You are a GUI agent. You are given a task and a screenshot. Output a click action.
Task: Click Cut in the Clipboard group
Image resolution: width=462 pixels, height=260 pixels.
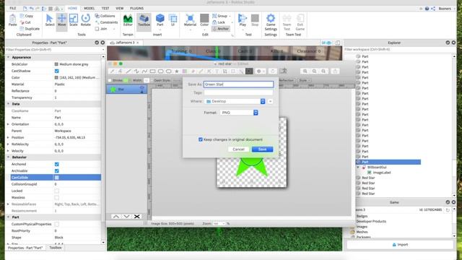click(x=25, y=22)
